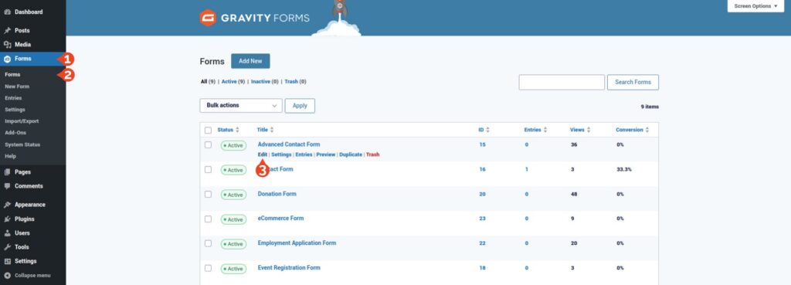791x285 pixels.
Task: Open Entries in sidebar submenu
Action: click(x=13, y=98)
